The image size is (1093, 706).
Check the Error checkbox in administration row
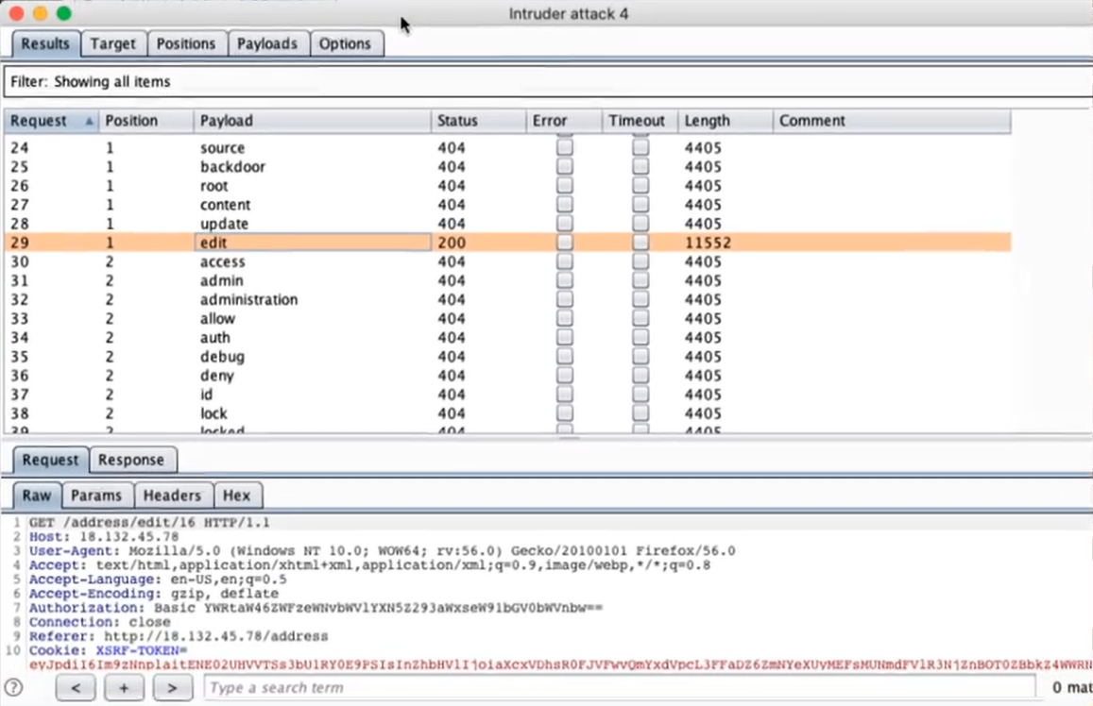(x=564, y=299)
